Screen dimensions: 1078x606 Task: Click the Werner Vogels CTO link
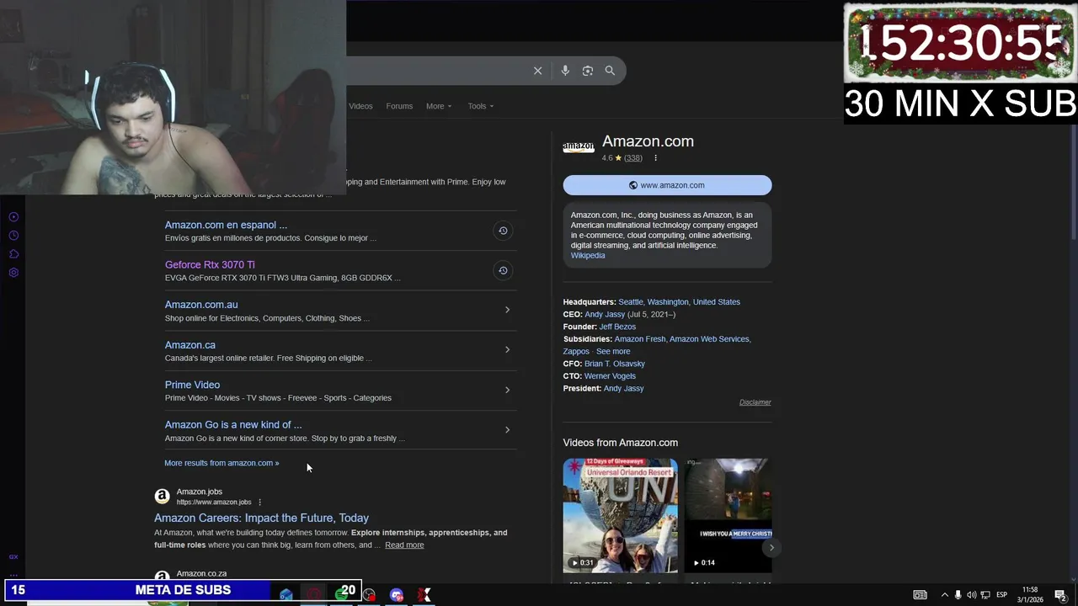(x=610, y=376)
